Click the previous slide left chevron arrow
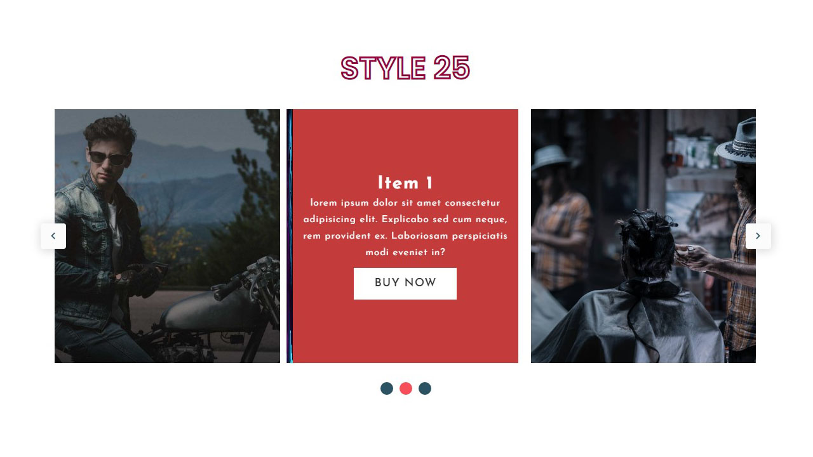 [53, 236]
